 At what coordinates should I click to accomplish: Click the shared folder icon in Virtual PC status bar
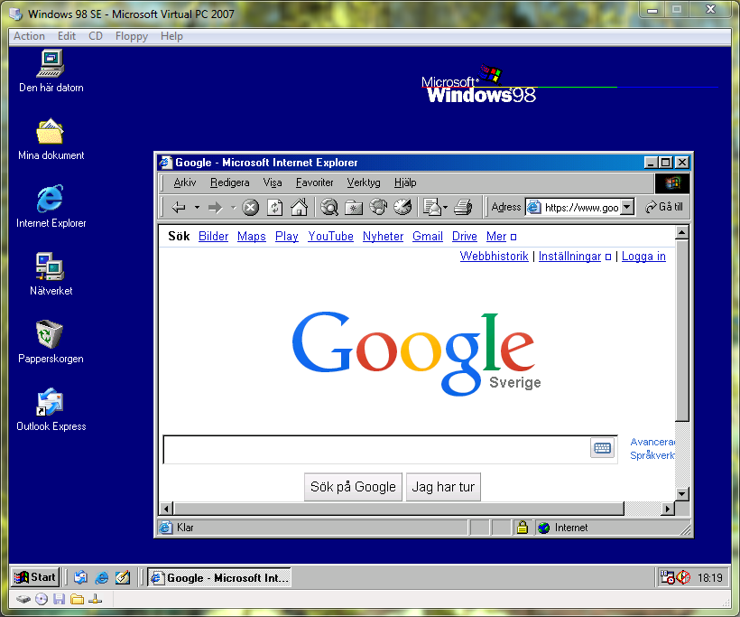click(x=77, y=600)
